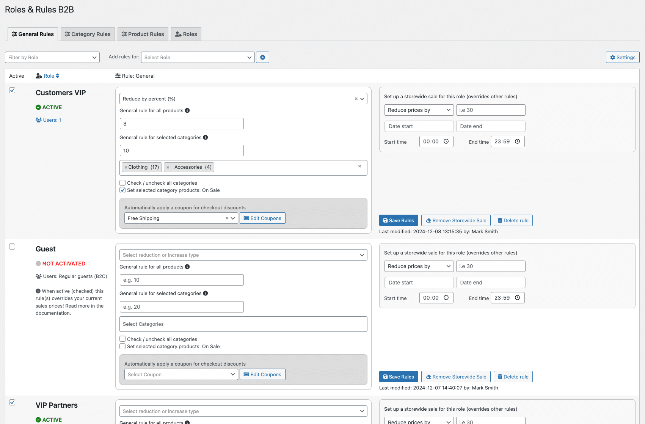The width and height of the screenshot is (645, 424).
Task: Click Guest storewide i.e 30 field
Action: 491,266
